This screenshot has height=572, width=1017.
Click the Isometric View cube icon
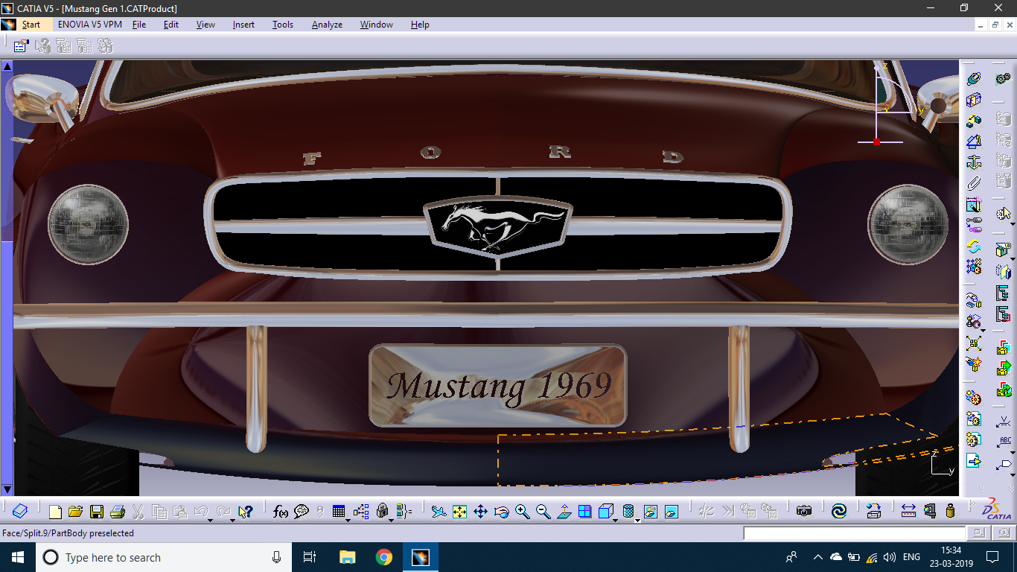[x=605, y=512]
